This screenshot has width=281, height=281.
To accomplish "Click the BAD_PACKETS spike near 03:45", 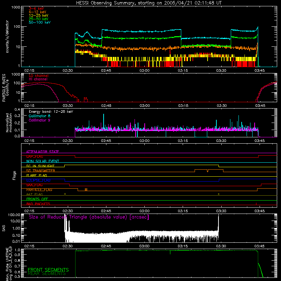I will (256, 204).
